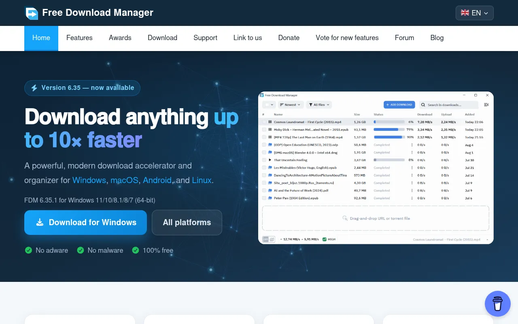This screenshot has height=324, width=518.
Task: Open the Vote for new features tab
Action: tap(347, 38)
